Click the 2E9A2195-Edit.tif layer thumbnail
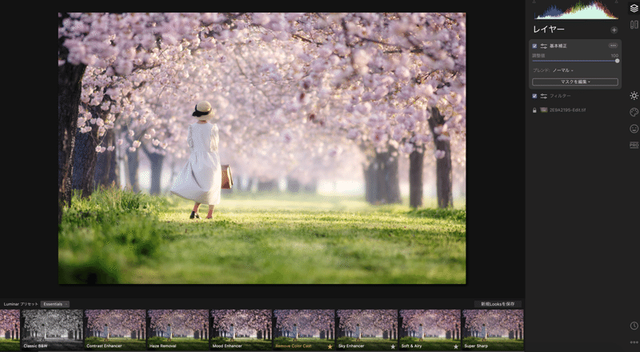 pos(544,110)
